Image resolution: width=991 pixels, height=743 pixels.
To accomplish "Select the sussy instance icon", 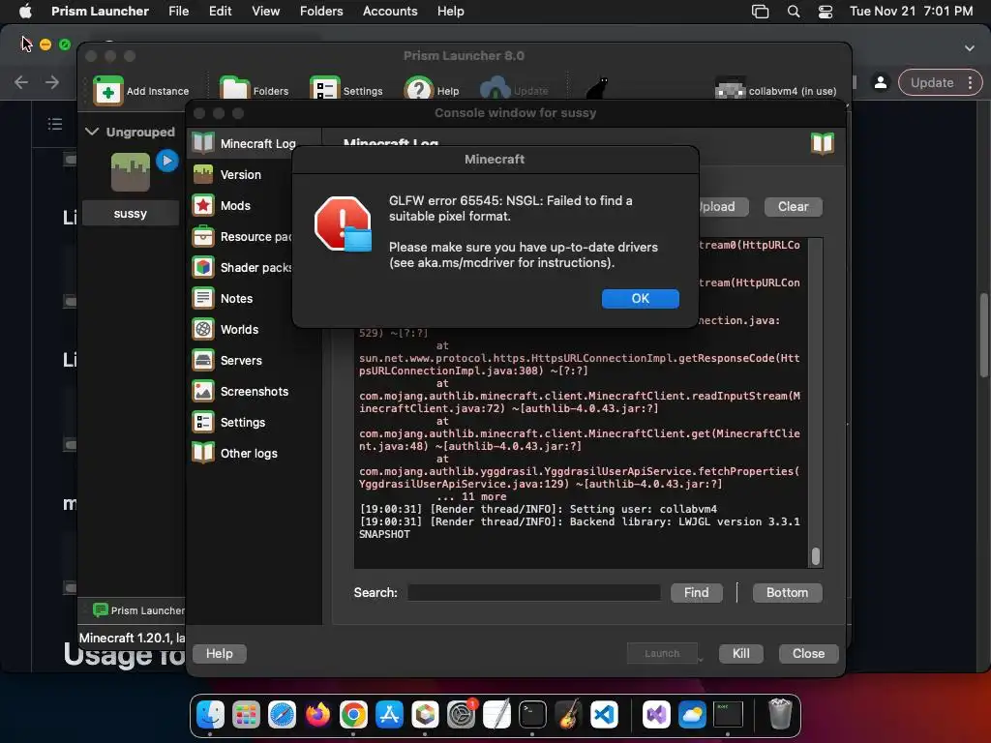I will coord(131,172).
